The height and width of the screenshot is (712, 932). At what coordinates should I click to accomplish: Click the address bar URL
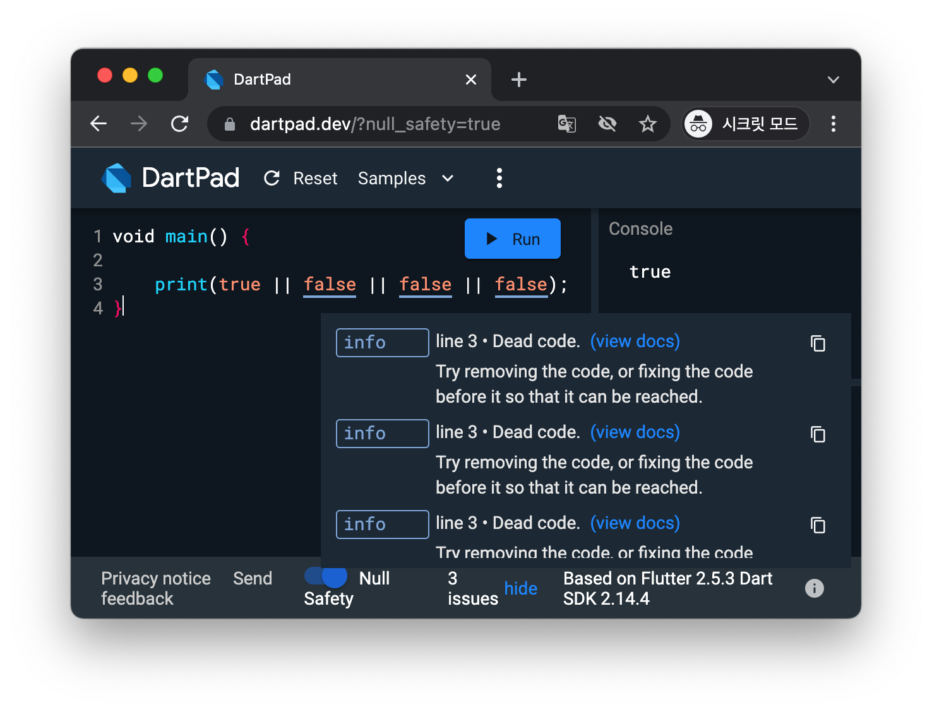coord(375,124)
